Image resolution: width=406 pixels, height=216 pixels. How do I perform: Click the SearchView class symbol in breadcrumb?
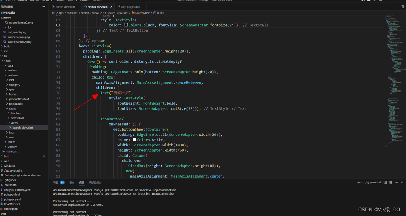140,13
